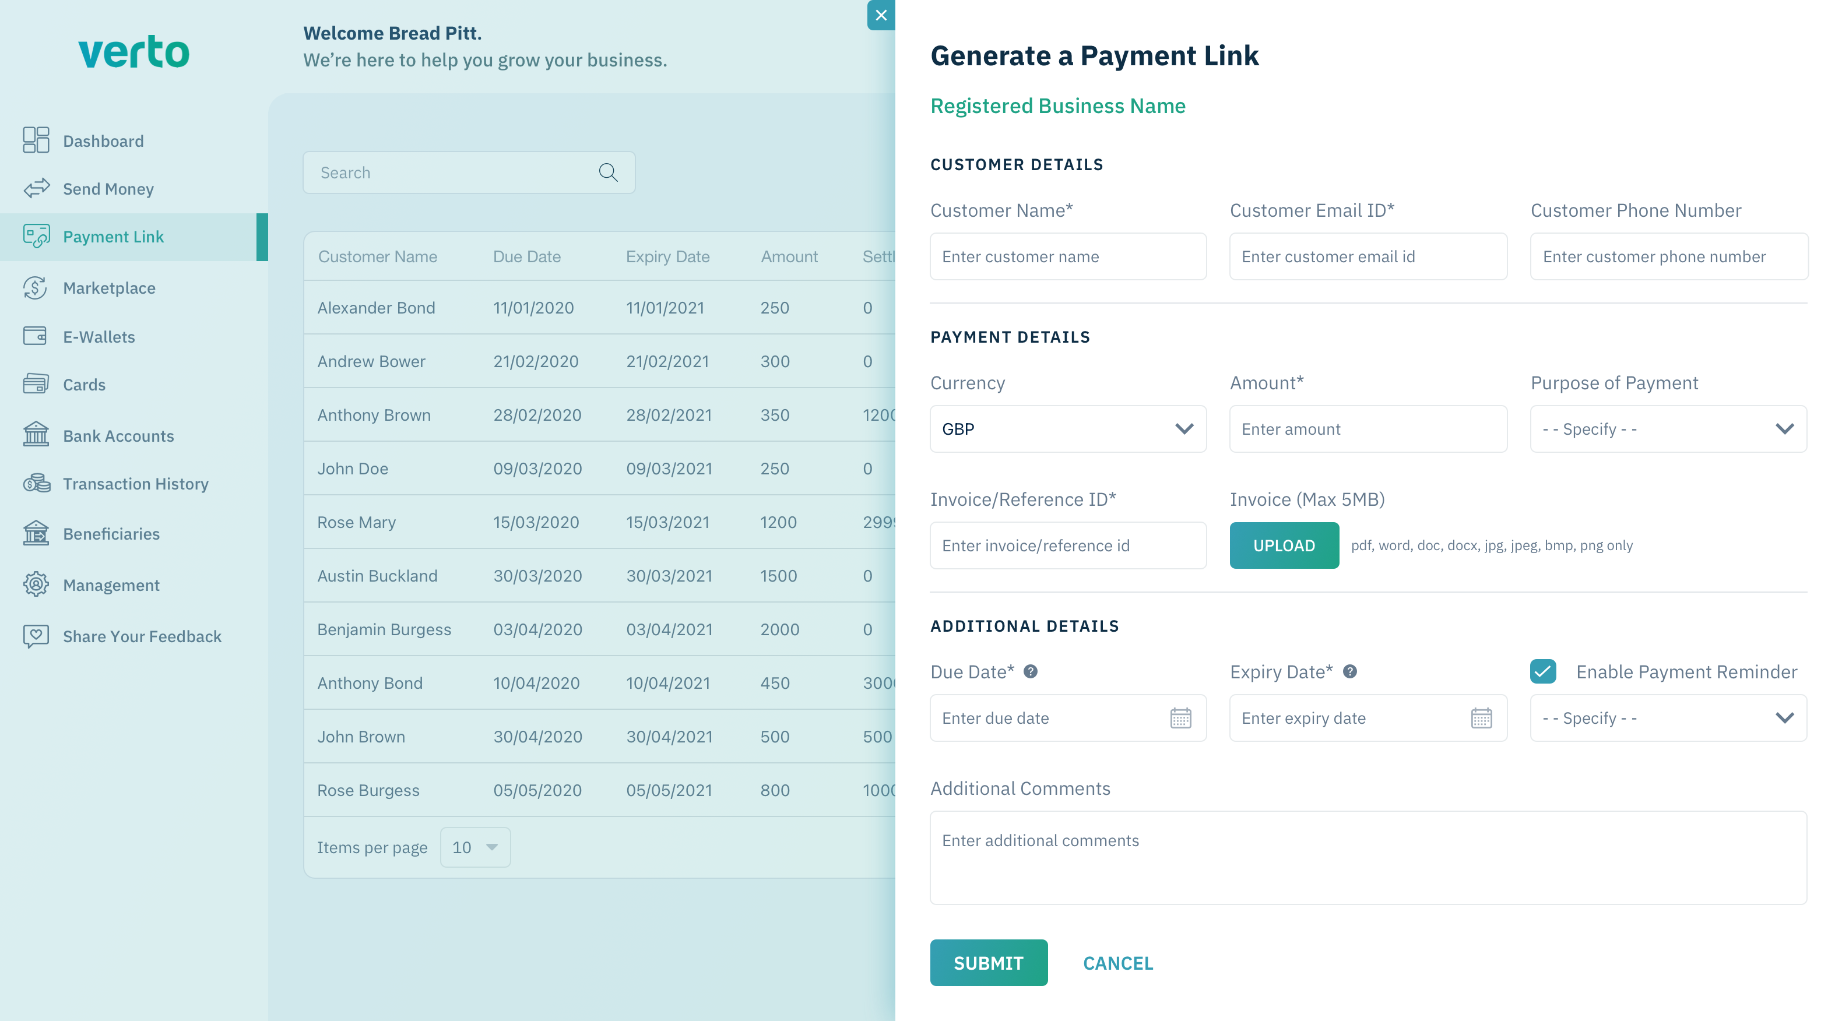Viewport: 1842px width, 1021px height.
Task: Expand the Purpose of Payment dropdown
Action: [x=1668, y=429]
